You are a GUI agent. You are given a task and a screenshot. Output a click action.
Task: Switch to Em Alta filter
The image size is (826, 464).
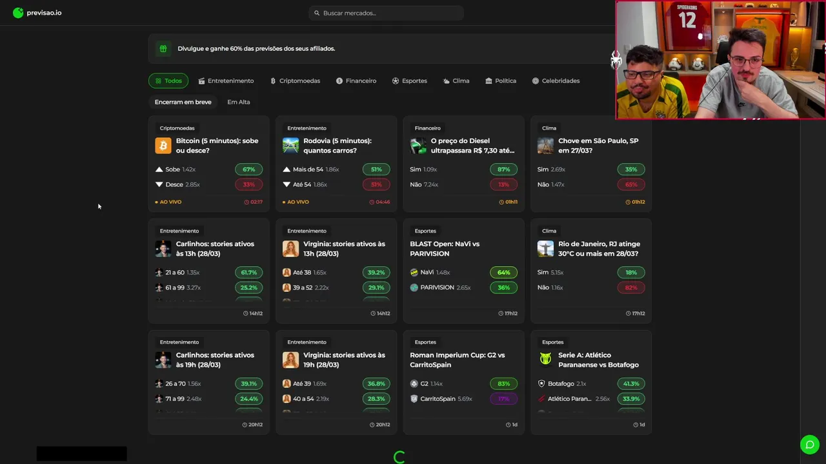(x=238, y=102)
